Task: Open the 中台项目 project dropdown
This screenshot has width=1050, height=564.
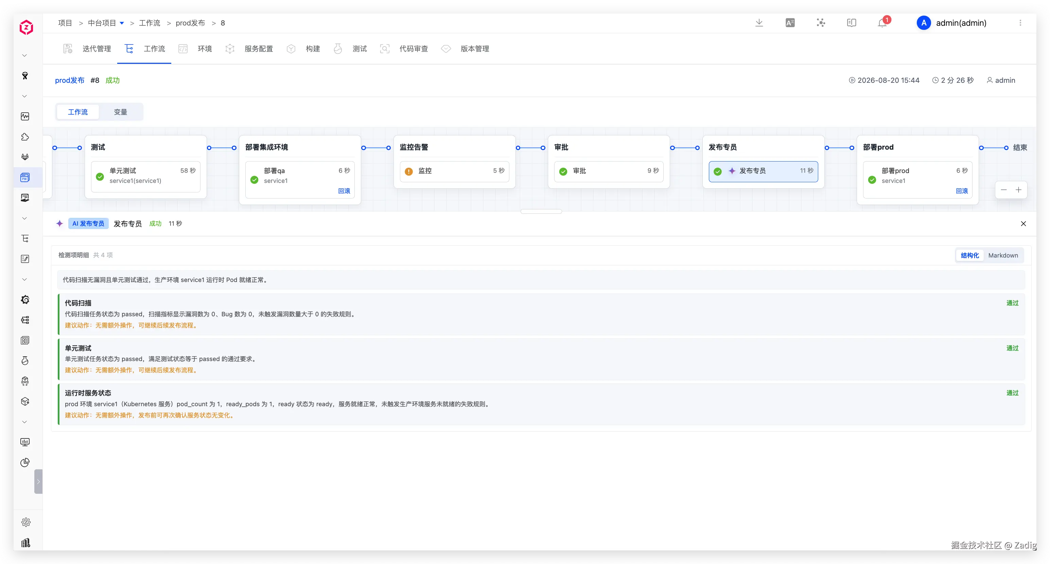Action: click(x=106, y=23)
